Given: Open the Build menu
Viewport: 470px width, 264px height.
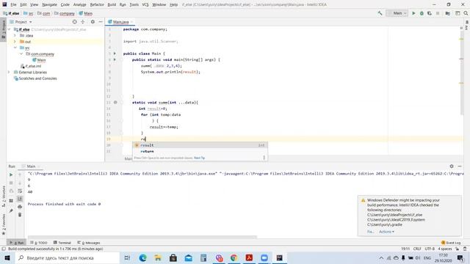Looking at the screenshot, I should tap(112, 4).
